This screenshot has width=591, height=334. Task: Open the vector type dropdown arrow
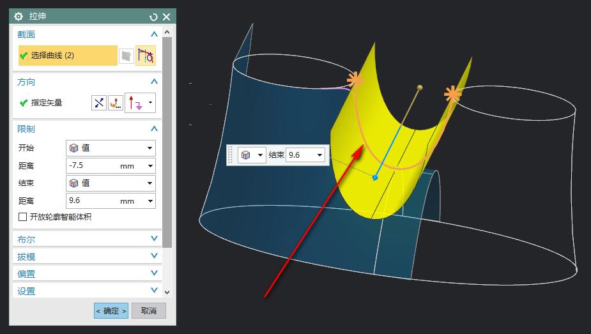pyautogui.click(x=151, y=102)
